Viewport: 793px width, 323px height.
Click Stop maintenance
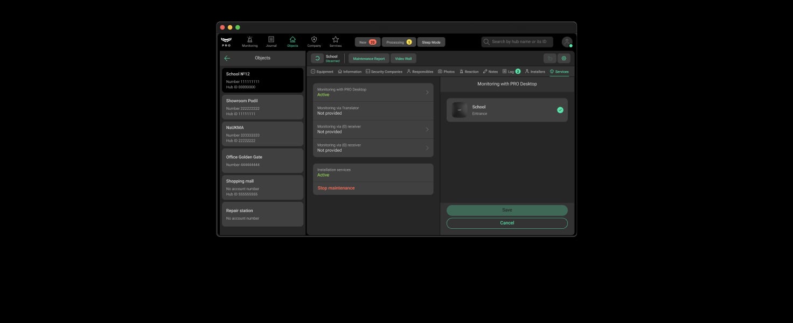pos(336,188)
